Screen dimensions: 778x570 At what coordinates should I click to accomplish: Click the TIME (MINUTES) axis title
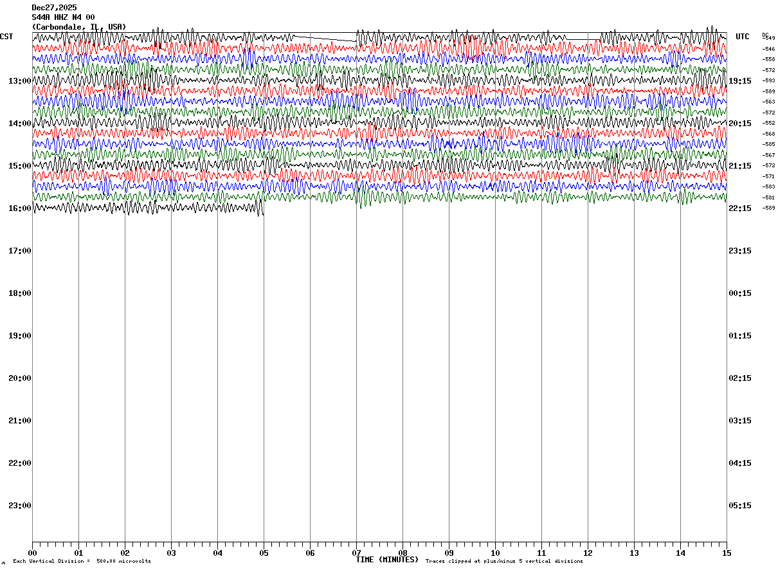[387, 560]
